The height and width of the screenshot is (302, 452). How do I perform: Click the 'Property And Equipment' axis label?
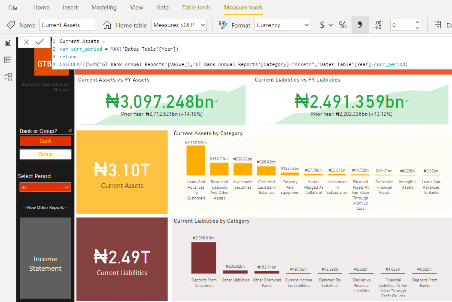tap(290, 187)
